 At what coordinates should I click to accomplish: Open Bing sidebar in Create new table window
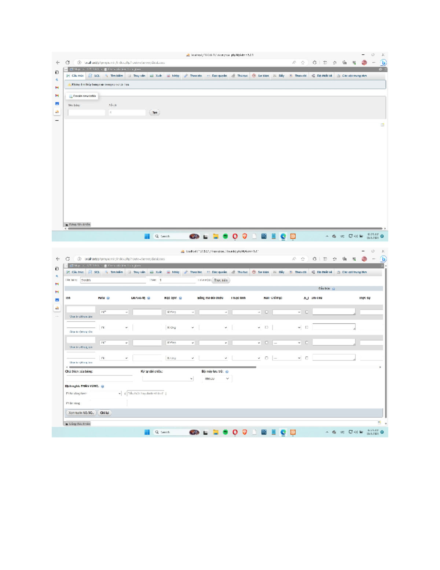383,63
